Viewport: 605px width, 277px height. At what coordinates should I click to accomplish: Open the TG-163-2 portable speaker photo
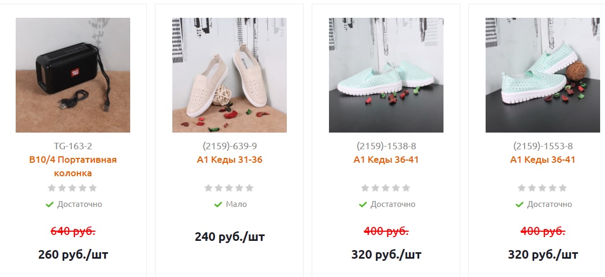73,75
